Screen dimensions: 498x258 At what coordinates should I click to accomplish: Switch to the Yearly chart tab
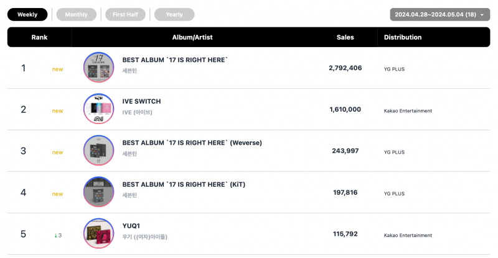(x=174, y=14)
